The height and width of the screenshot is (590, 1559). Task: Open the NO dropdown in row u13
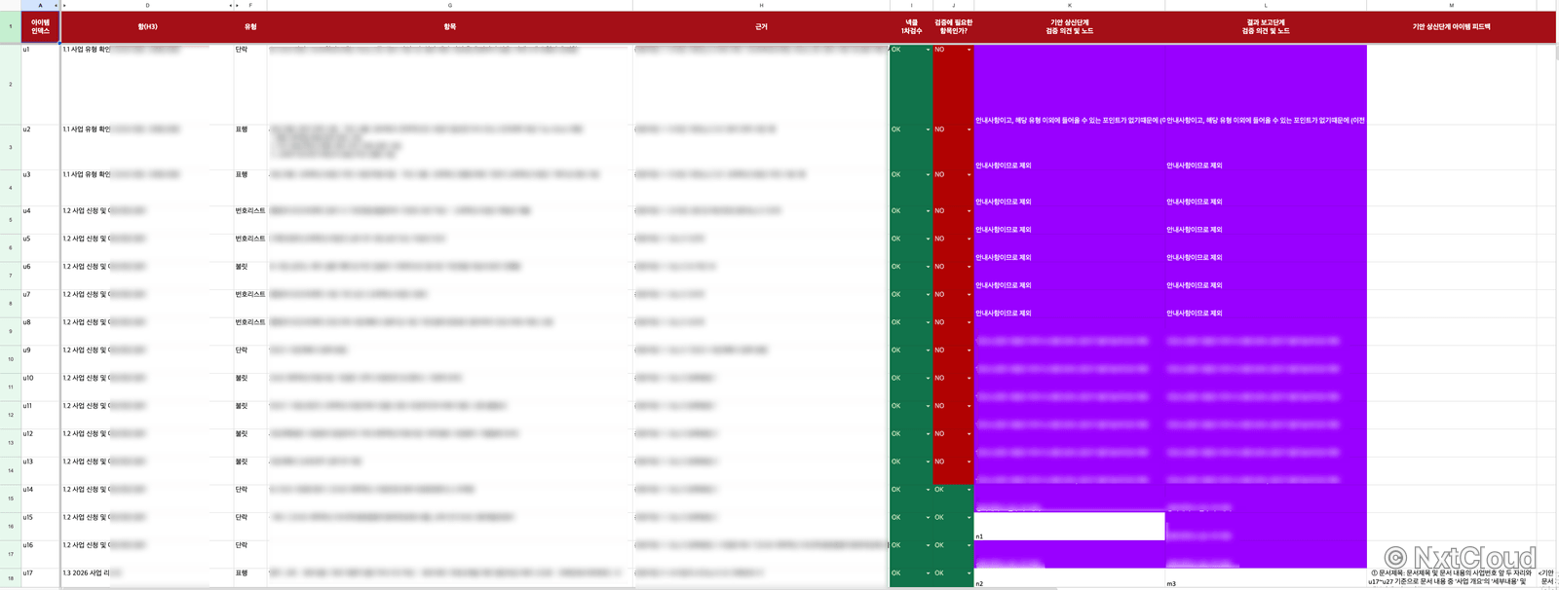pyautogui.click(x=969, y=462)
